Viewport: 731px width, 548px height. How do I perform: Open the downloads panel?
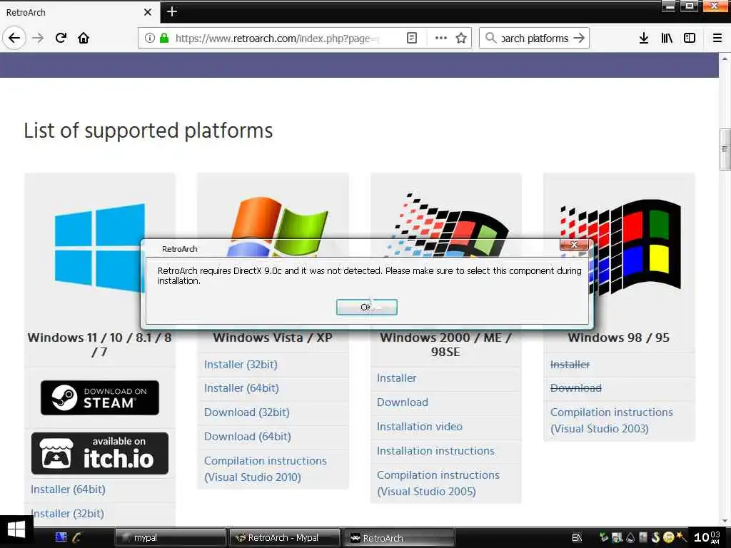click(643, 38)
